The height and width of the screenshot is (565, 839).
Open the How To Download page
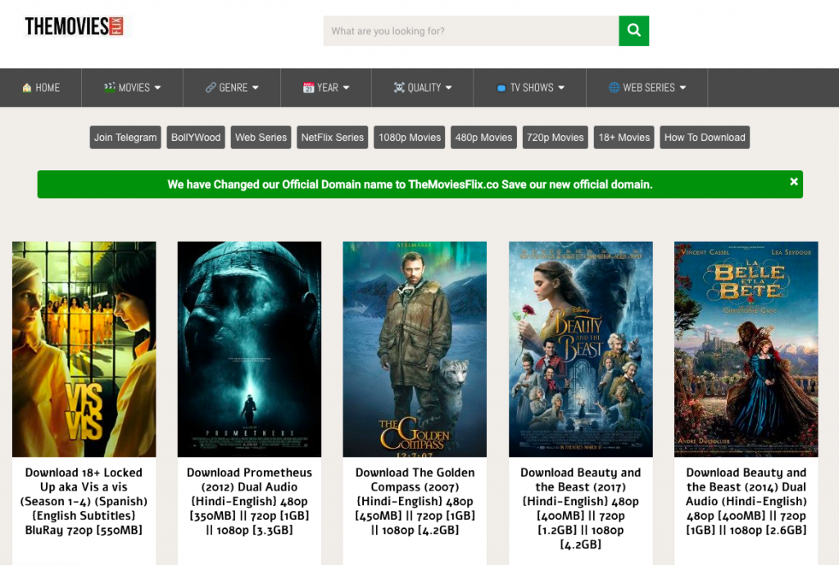(x=704, y=137)
